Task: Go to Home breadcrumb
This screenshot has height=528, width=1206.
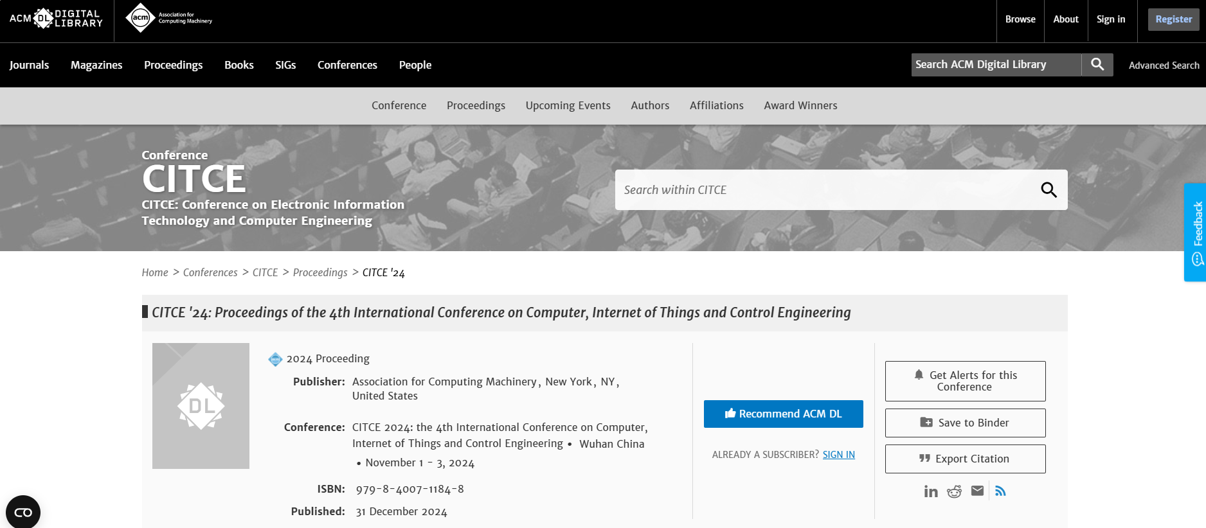Action: pyautogui.click(x=155, y=272)
